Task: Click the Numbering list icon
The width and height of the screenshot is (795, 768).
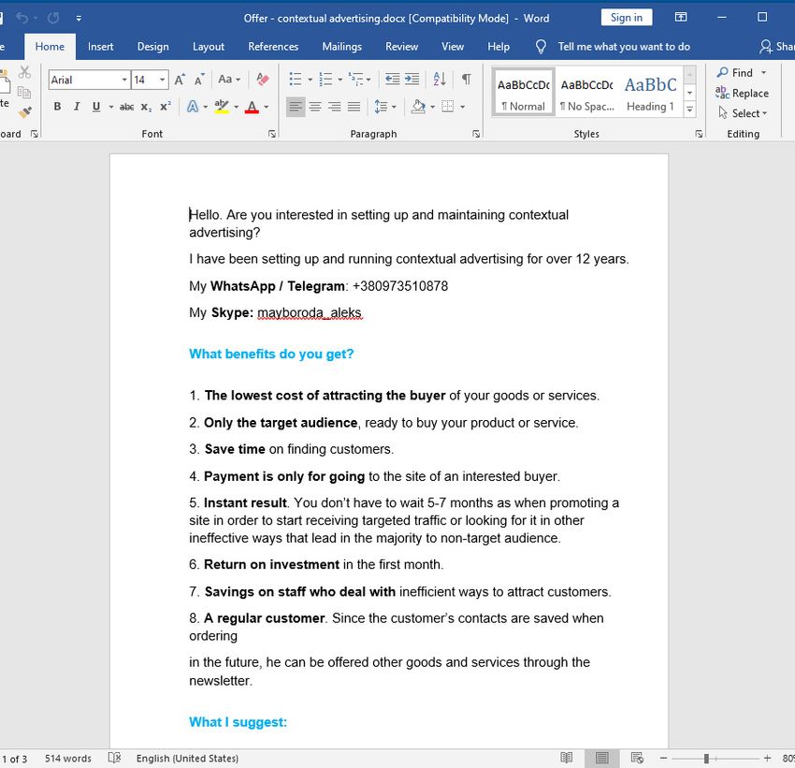Action: pyautogui.click(x=325, y=80)
